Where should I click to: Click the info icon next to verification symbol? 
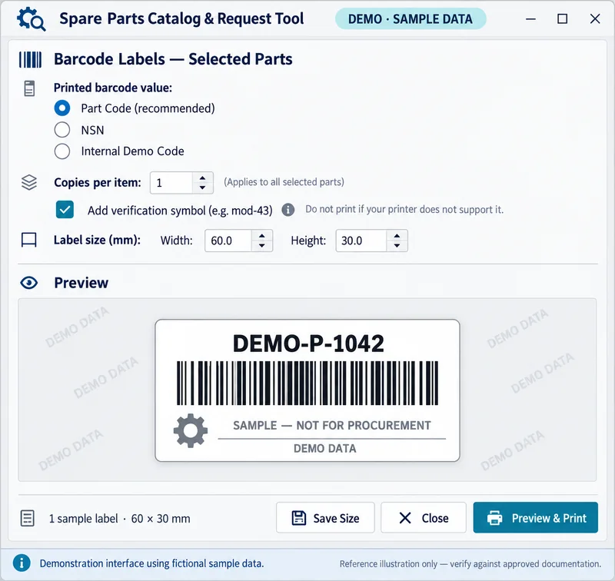point(288,210)
